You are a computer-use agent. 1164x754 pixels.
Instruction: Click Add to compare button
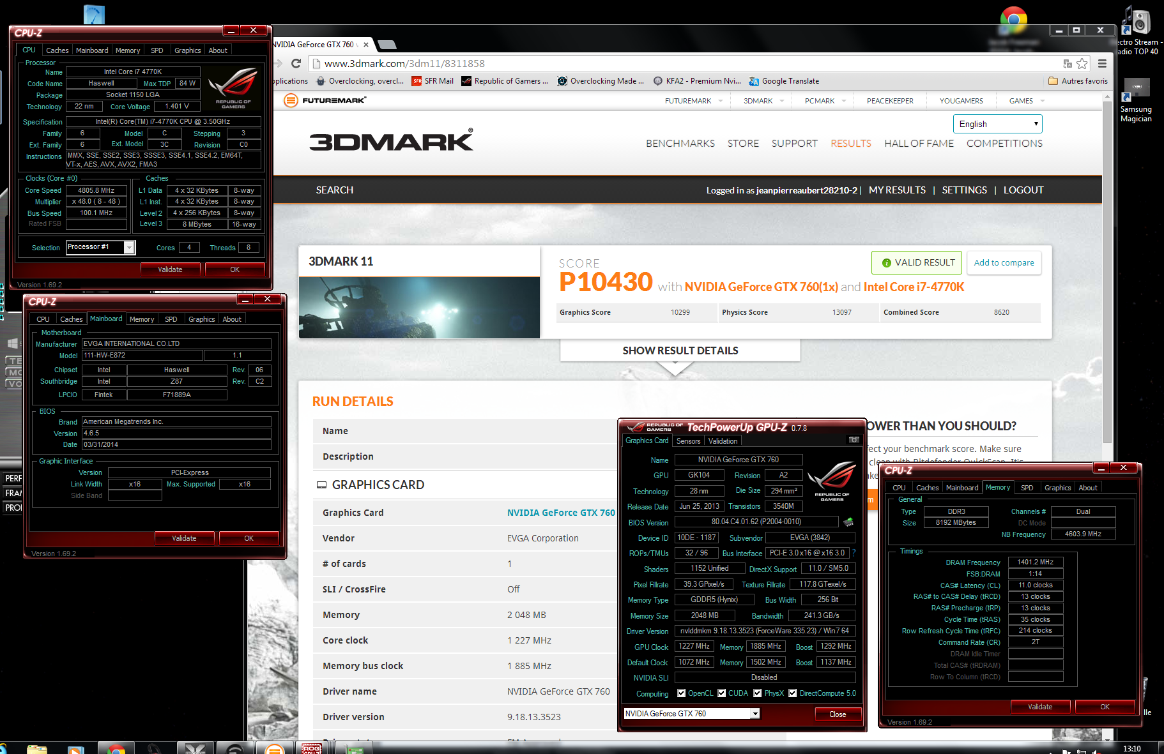click(1004, 262)
